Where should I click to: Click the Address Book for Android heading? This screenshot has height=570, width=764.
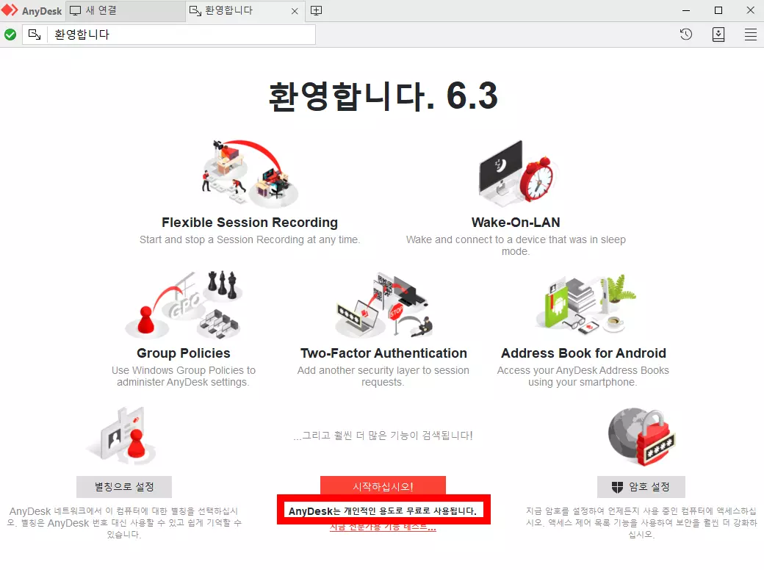pos(584,353)
